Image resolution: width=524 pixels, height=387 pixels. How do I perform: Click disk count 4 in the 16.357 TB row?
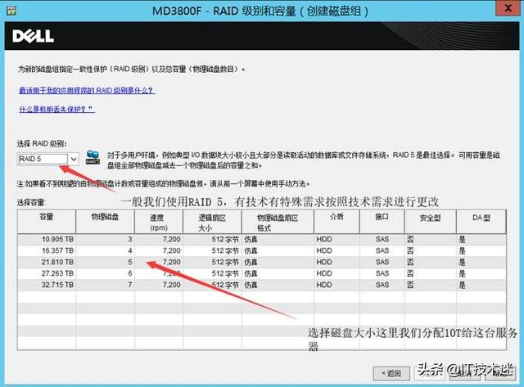[x=129, y=250]
